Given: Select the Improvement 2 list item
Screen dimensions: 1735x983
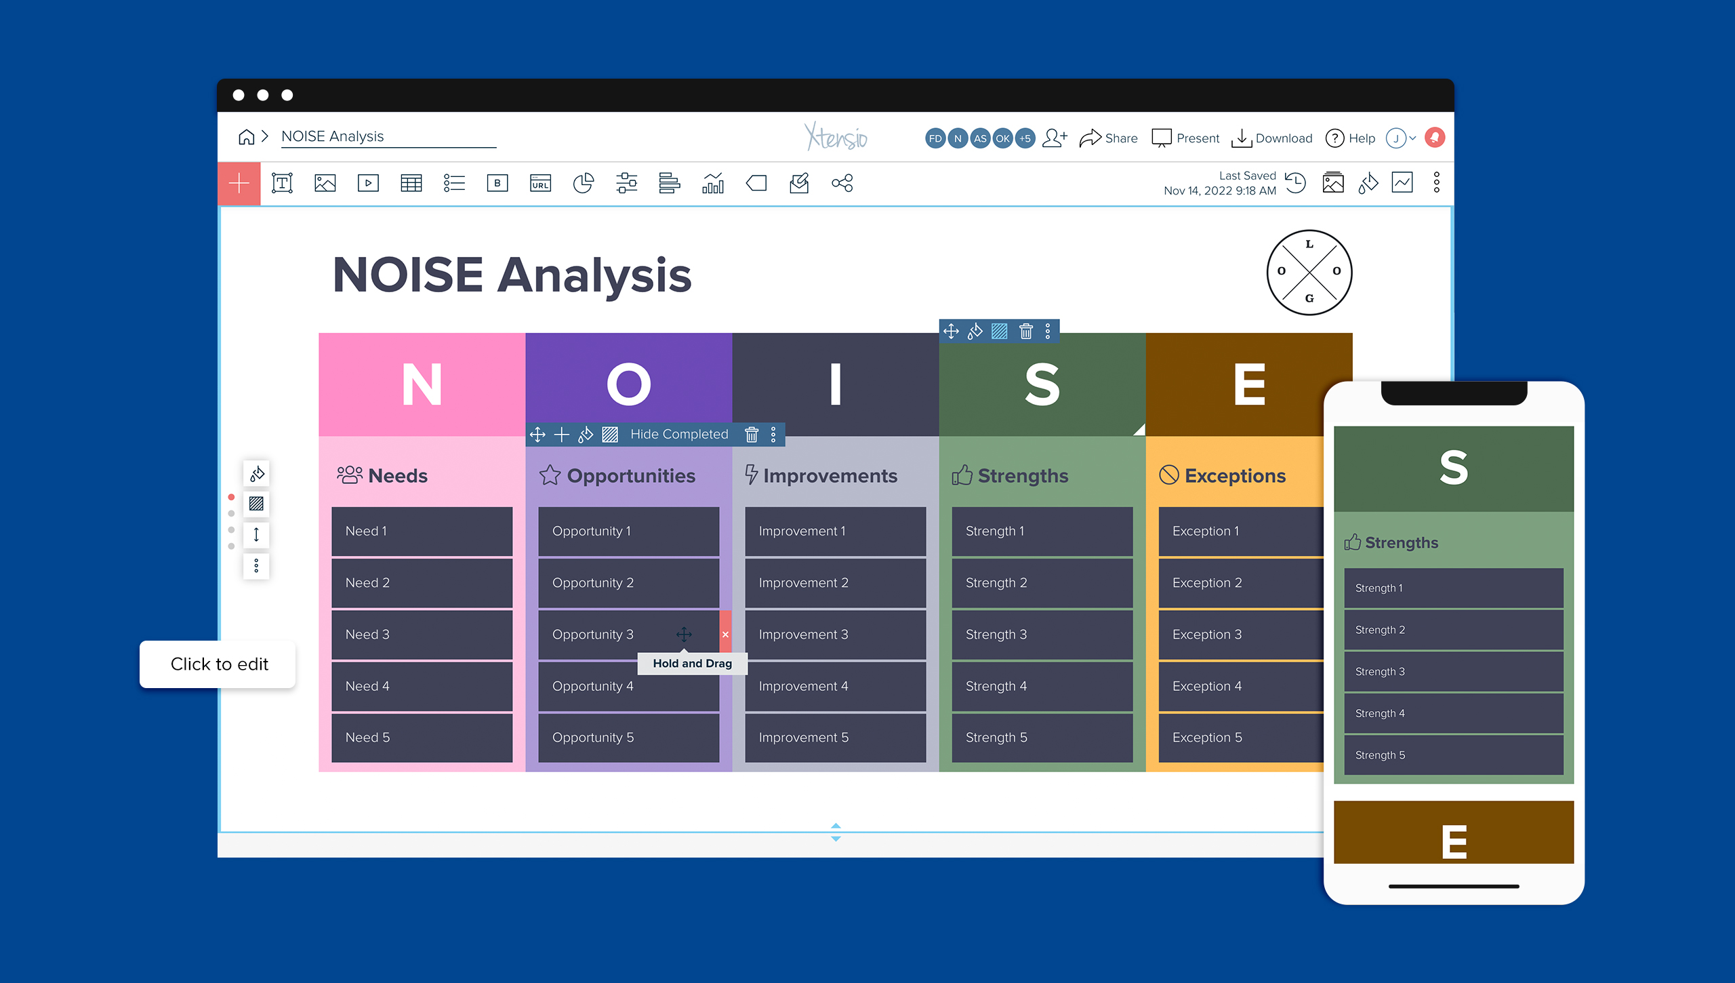Looking at the screenshot, I should pyautogui.click(x=835, y=582).
